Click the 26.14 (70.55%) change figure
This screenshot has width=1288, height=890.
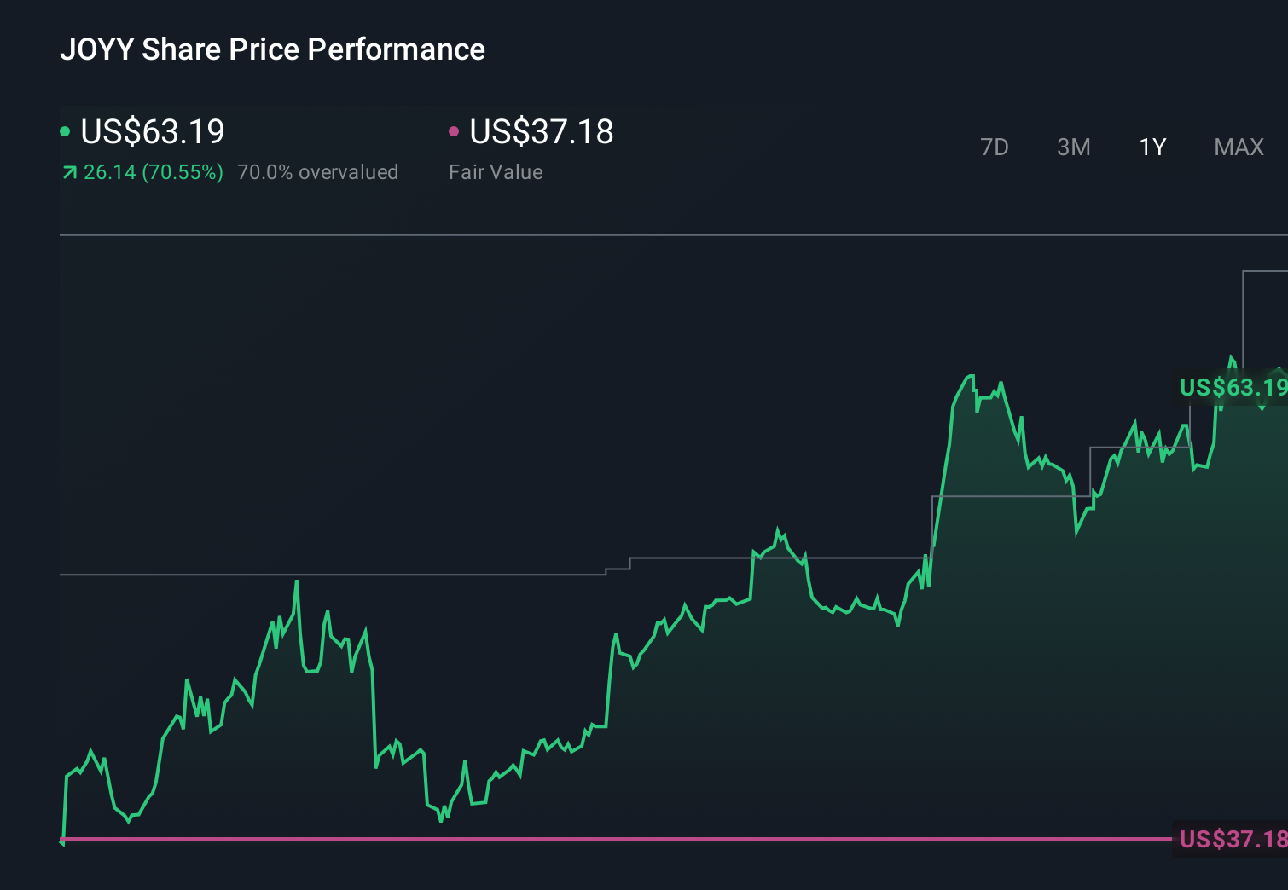pyautogui.click(x=152, y=172)
